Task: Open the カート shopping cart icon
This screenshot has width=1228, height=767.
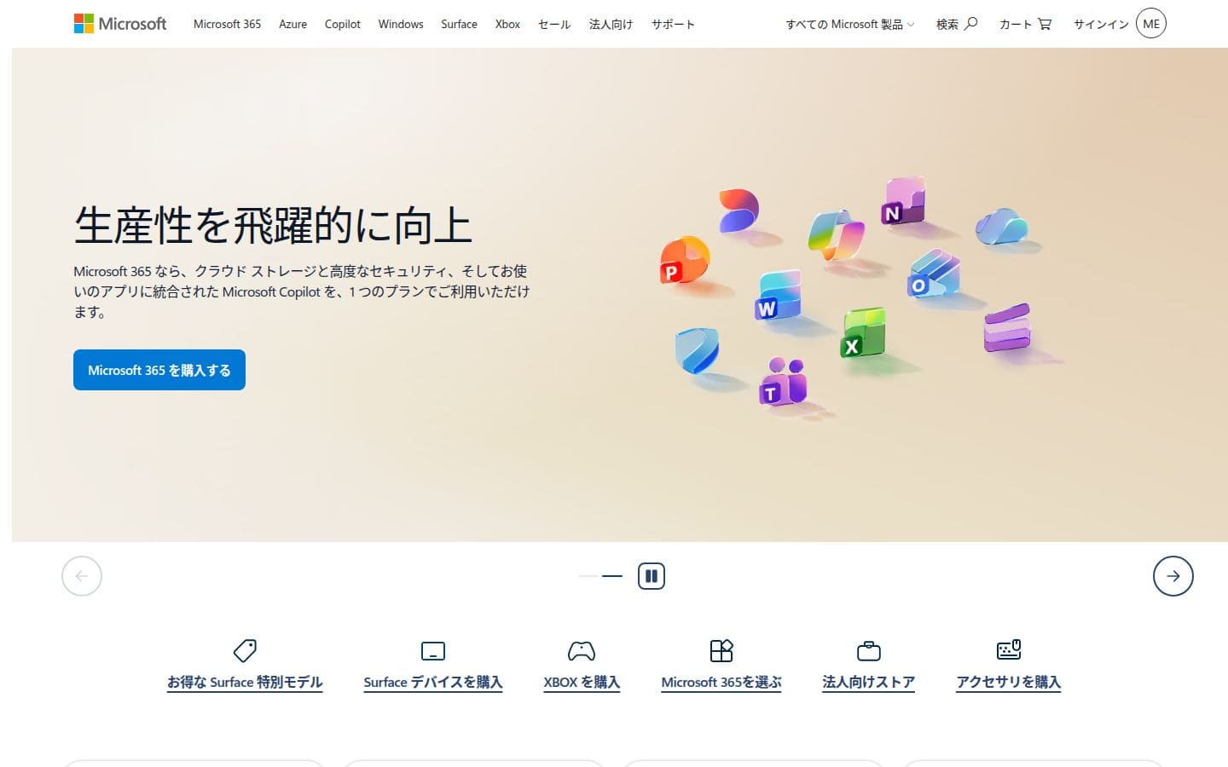Action: (1045, 24)
